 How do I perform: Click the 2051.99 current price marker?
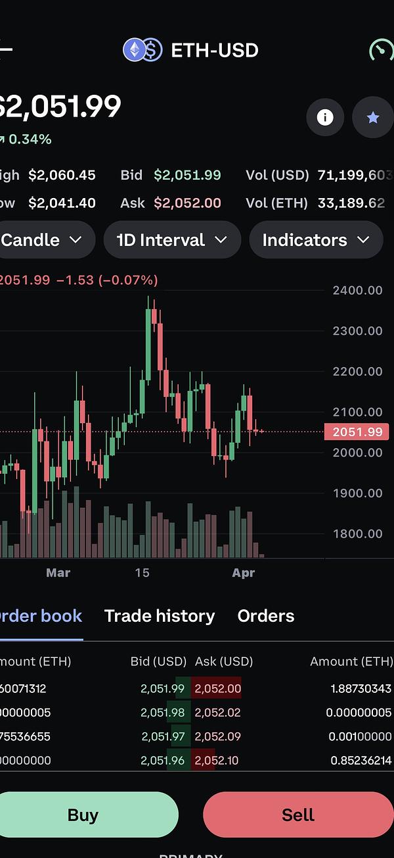tap(357, 432)
